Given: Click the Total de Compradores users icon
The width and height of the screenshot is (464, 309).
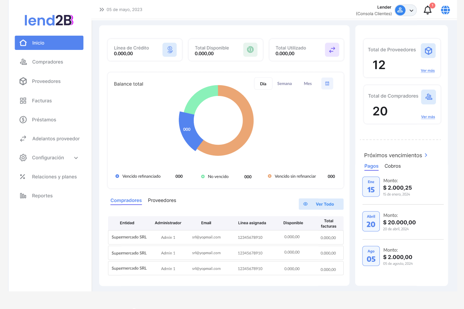Looking at the screenshot, I should [x=428, y=97].
